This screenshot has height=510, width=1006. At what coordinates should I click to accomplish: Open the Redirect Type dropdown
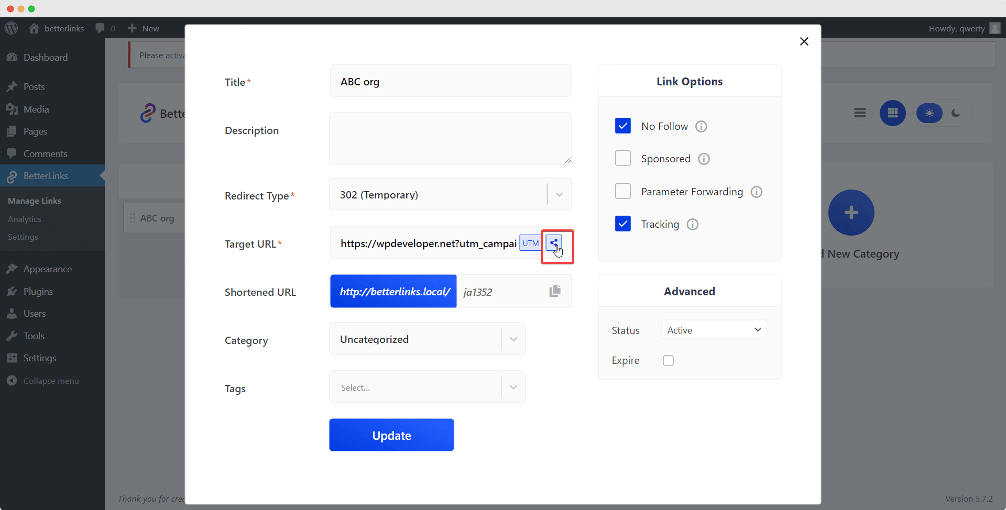[x=559, y=194]
